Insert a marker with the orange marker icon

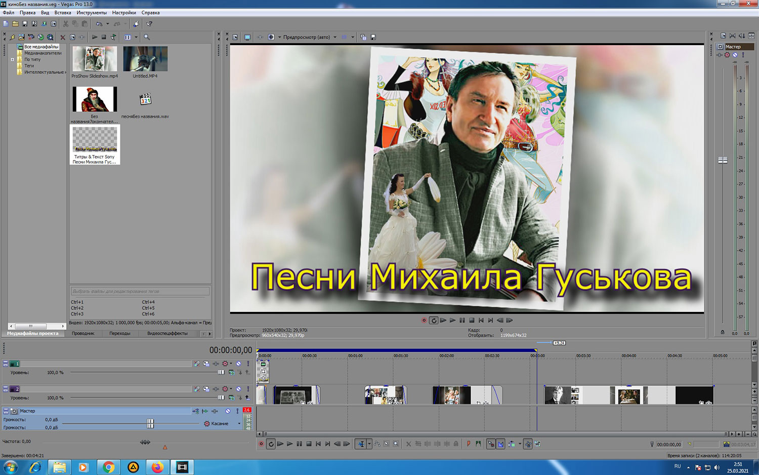[469, 444]
